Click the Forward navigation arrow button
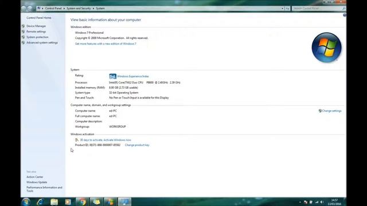Image resolution: width=367 pixels, height=206 pixels. [x=30, y=9]
